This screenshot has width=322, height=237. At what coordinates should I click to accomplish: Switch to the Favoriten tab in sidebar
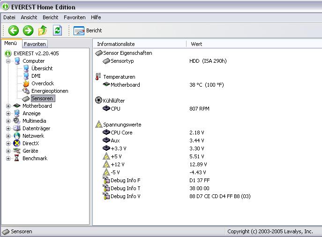point(35,44)
